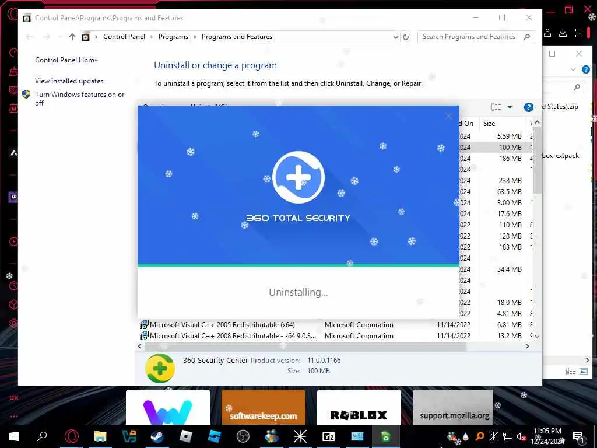This screenshot has height=448, width=597.
Task: Open the Windows Start menu
Action: [x=14, y=436]
